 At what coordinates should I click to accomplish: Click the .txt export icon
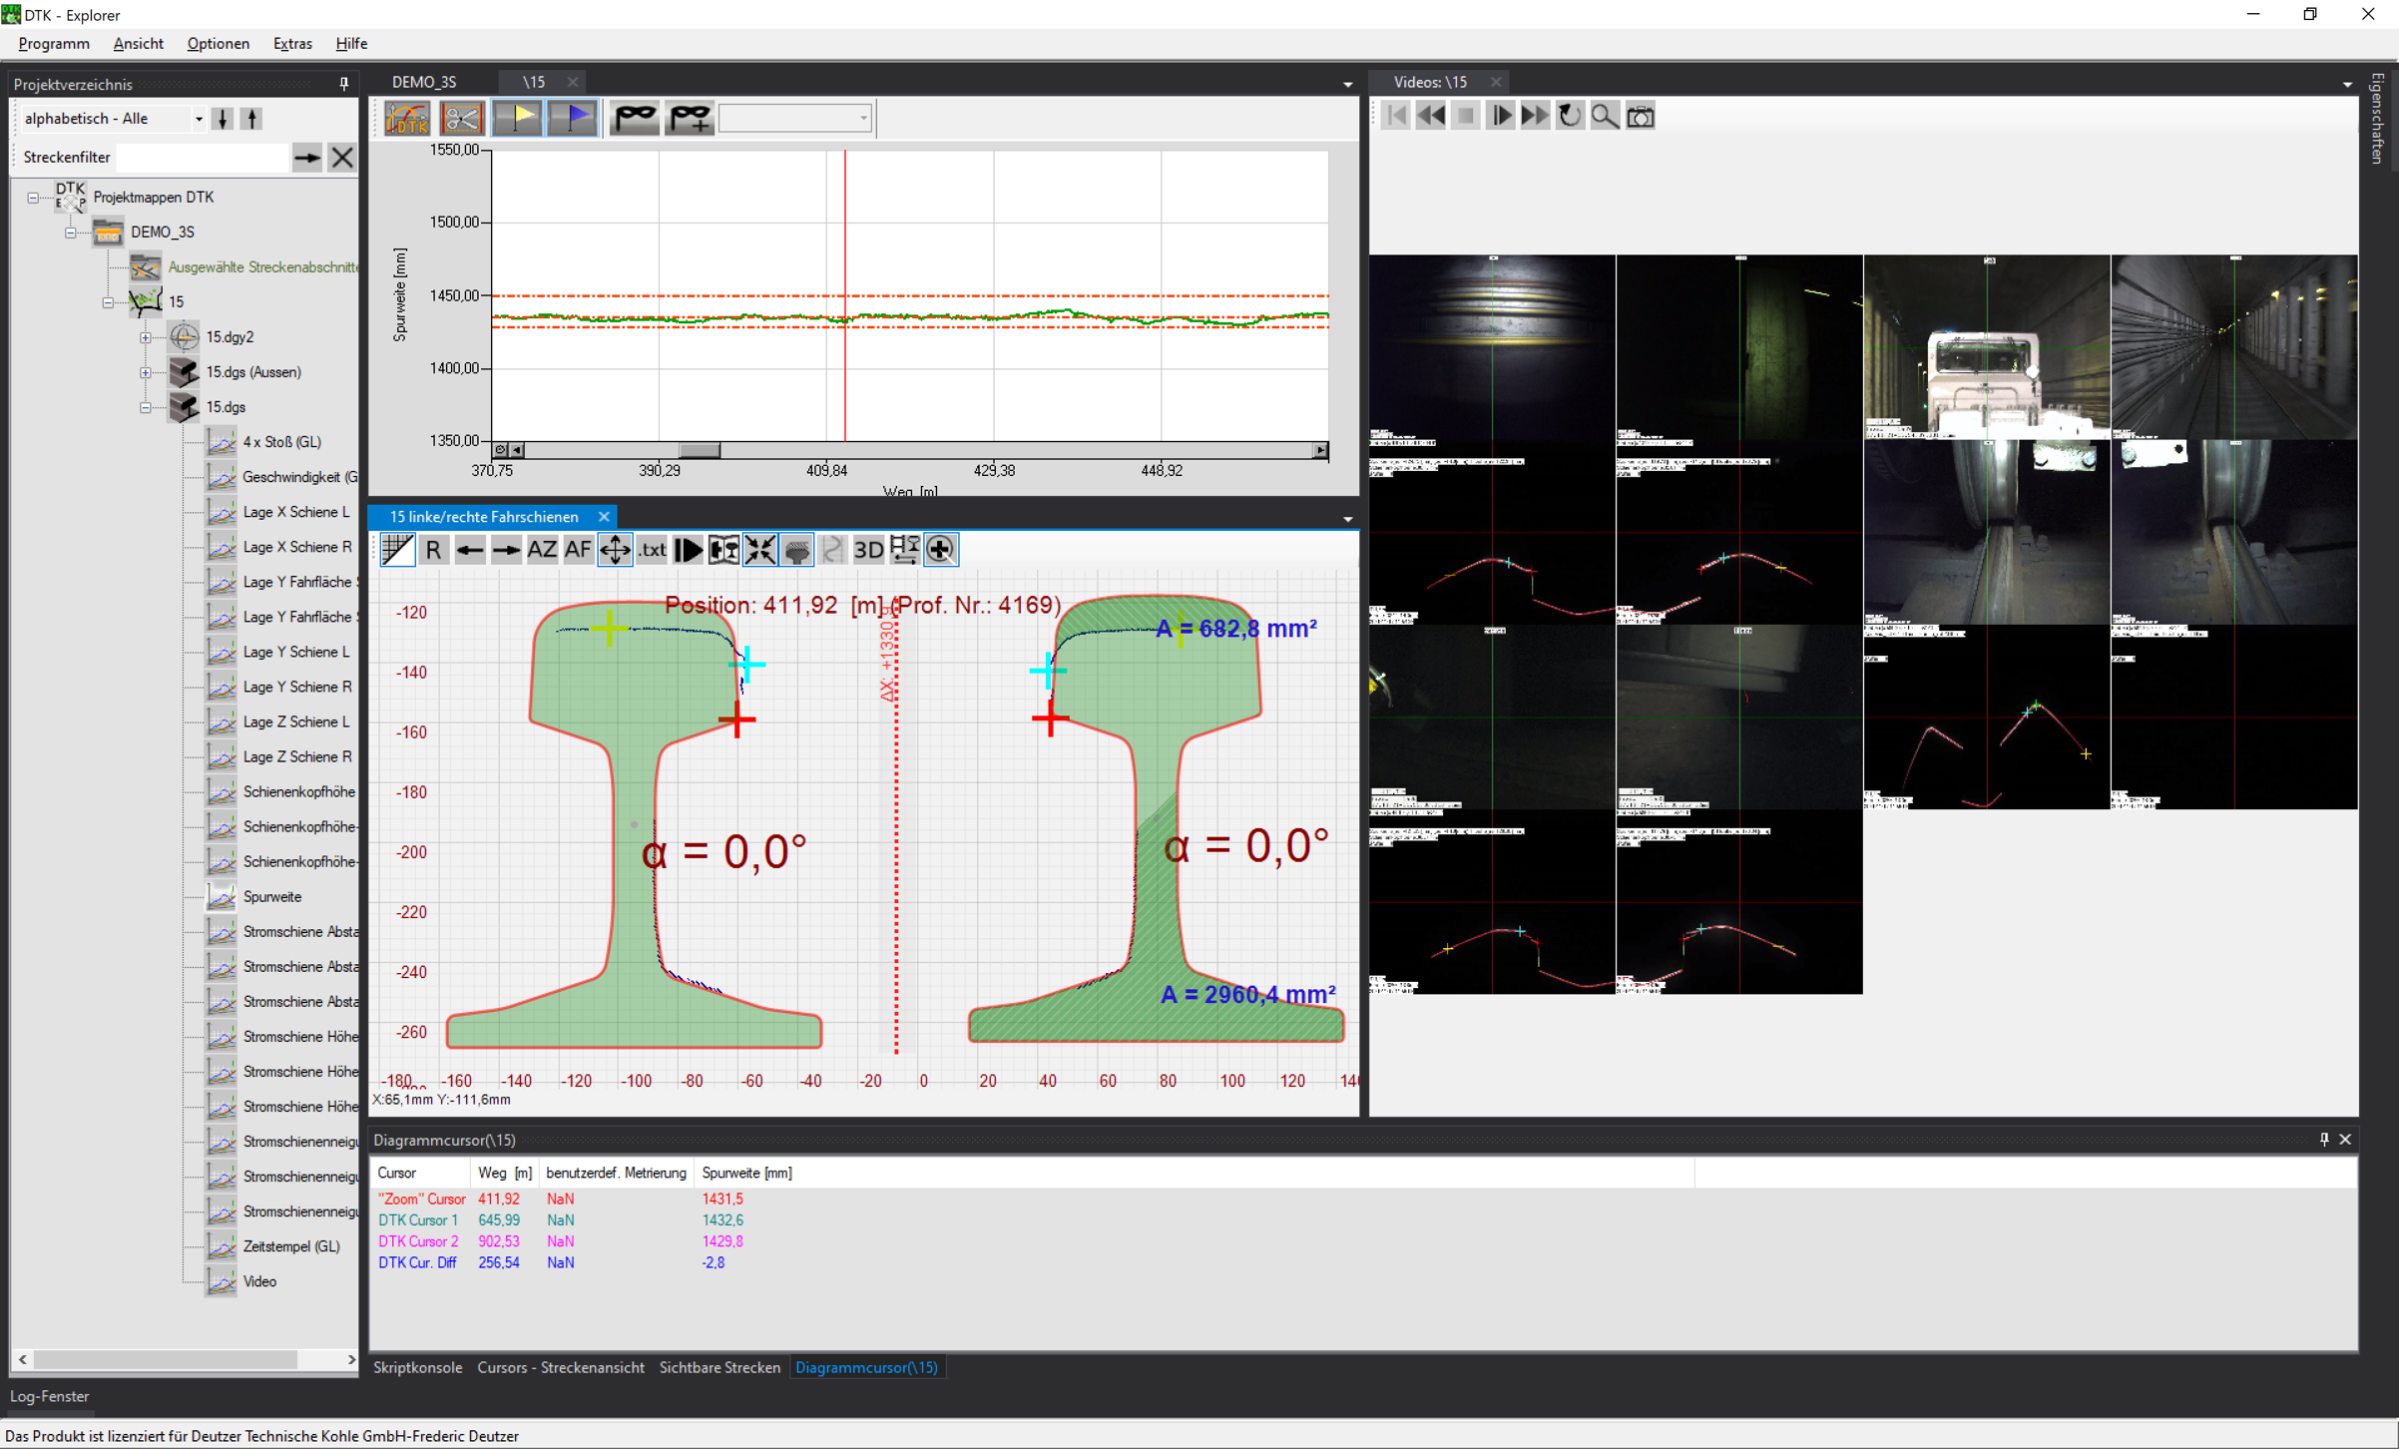pyautogui.click(x=652, y=550)
